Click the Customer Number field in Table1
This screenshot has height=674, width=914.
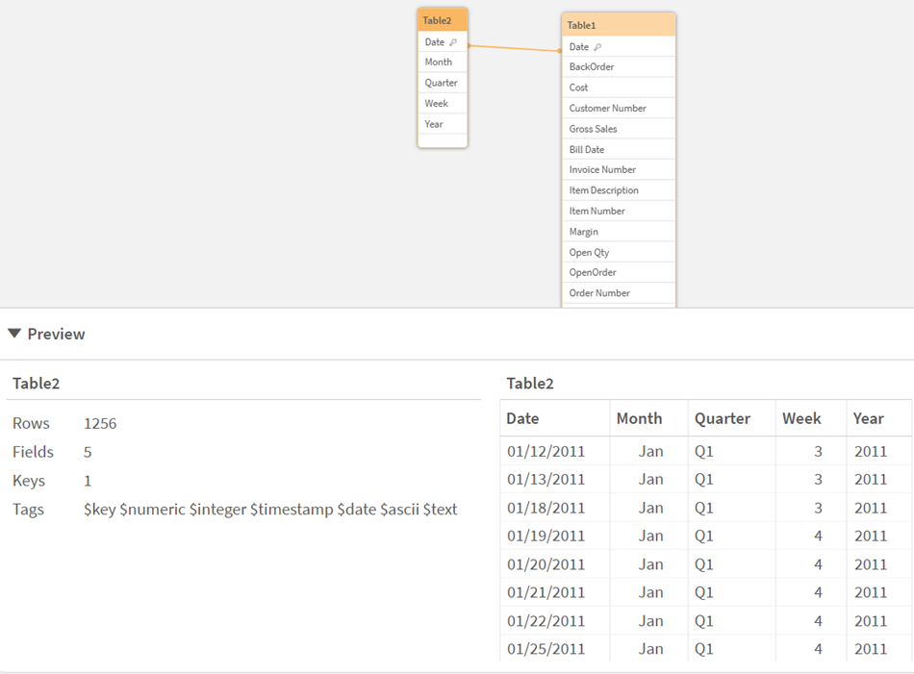pos(602,107)
